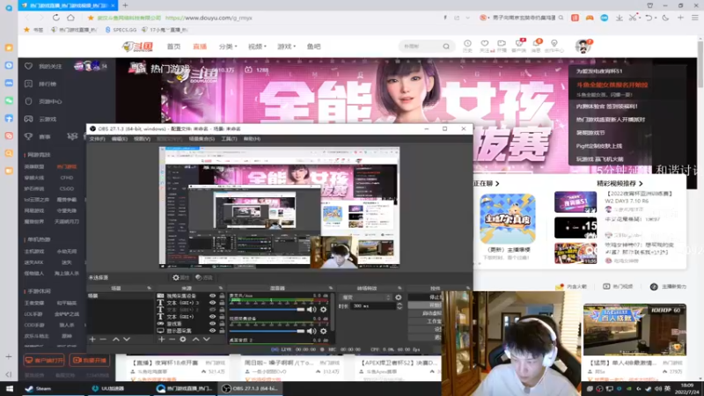Open OBS 视图(V) menu
Screen dimensions: 704x396
coord(142,139)
